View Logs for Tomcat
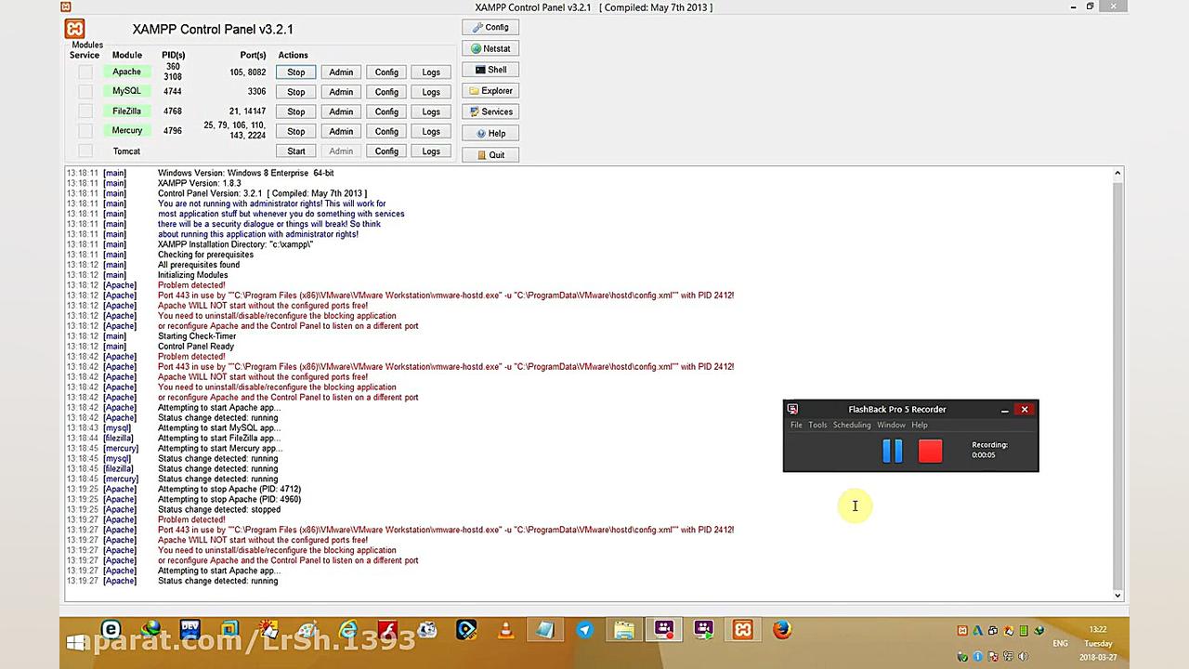 click(x=431, y=151)
